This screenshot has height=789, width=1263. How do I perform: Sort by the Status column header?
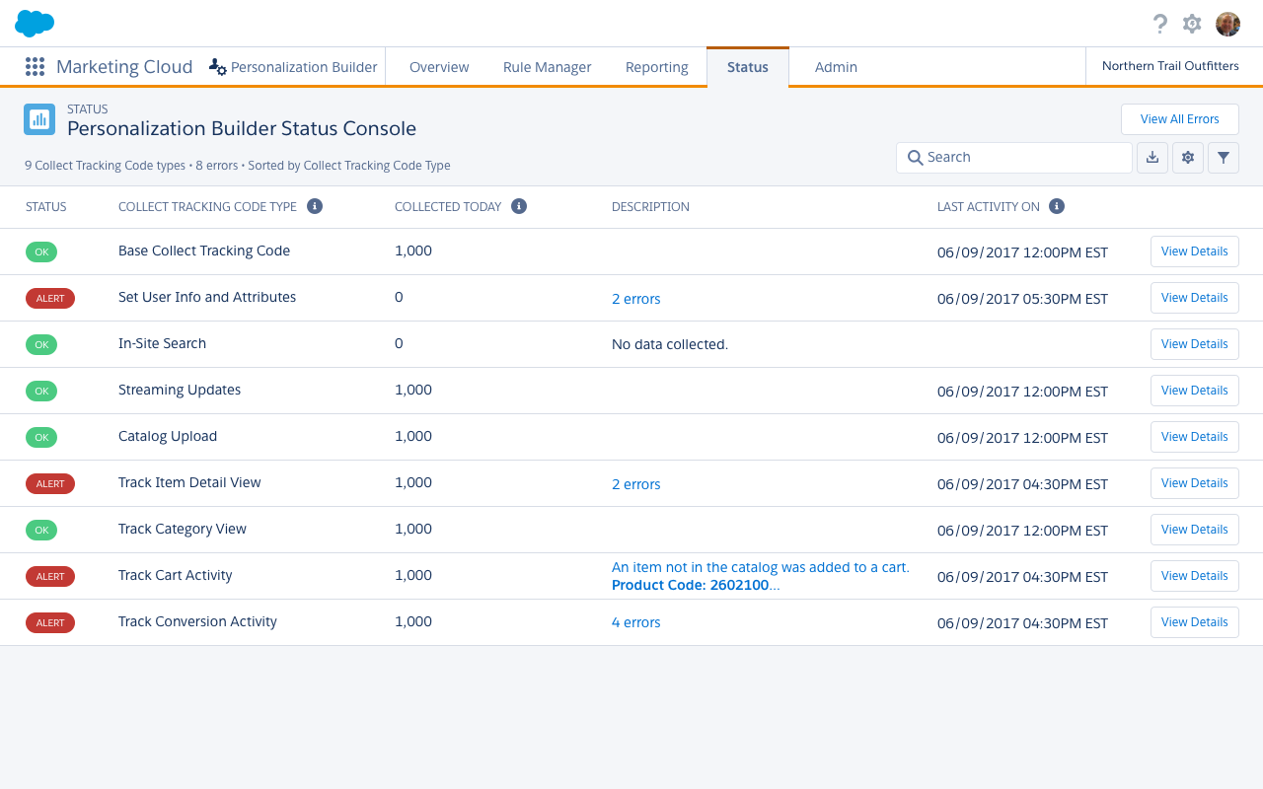pos(46,207)
